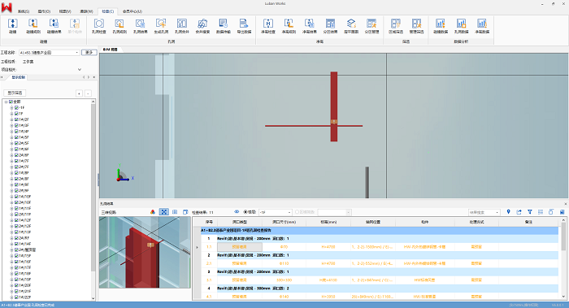This screenshot has height=308, width=569.
Task: Click the 更多 button beside project name
Action: (89, 53)
